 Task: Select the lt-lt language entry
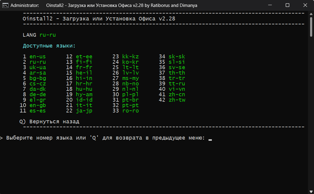coord(130,67)
